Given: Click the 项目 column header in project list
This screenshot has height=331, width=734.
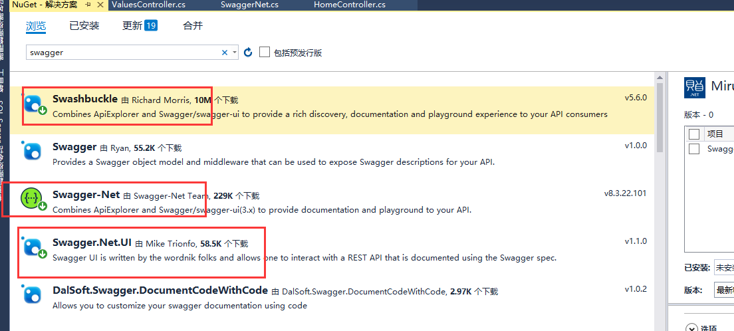Looking at the screenshot, I should 715,134.
